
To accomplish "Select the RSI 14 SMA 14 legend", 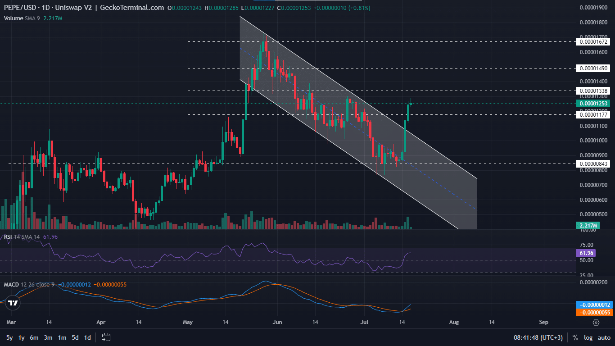I will pyautogui.click(x=31, y=237).
